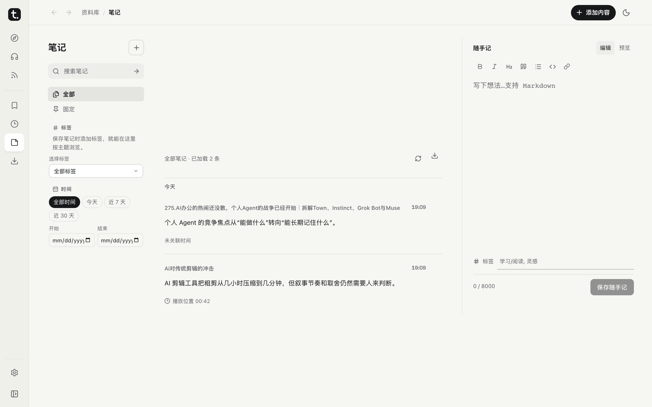This screenshot has height=407, width=652.
Task: Apply bold formatting in editor
Action: click(x=480, y=66)
